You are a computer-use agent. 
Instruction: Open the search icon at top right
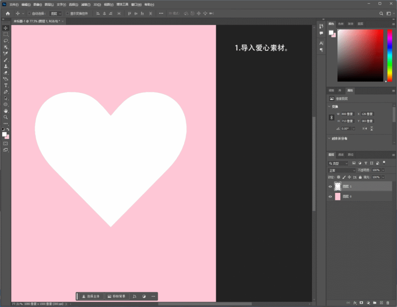point(381,14)
